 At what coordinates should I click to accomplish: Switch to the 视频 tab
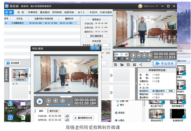click(9, 12)
